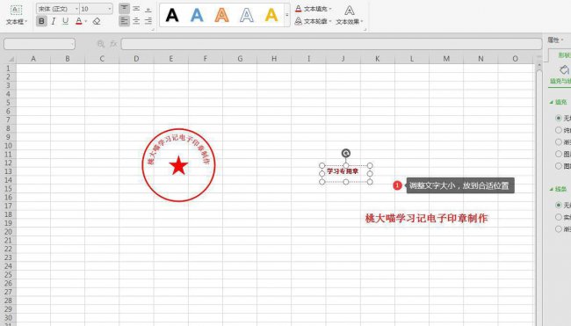571x326 pixels.
Task: Open the 填充与线条 paint bucket tab
Action: 564,70
